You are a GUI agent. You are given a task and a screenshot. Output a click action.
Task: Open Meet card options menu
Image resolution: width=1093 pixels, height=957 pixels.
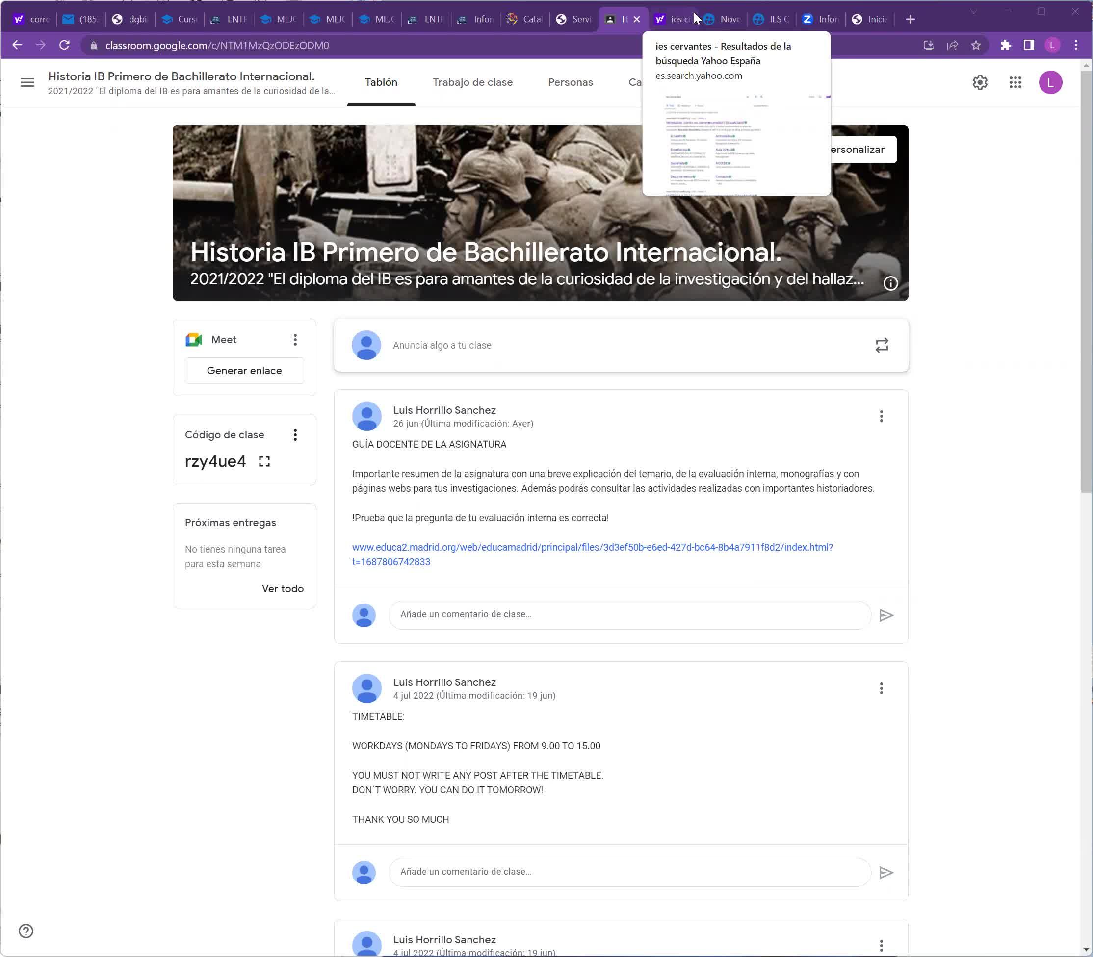coord(295,340)
